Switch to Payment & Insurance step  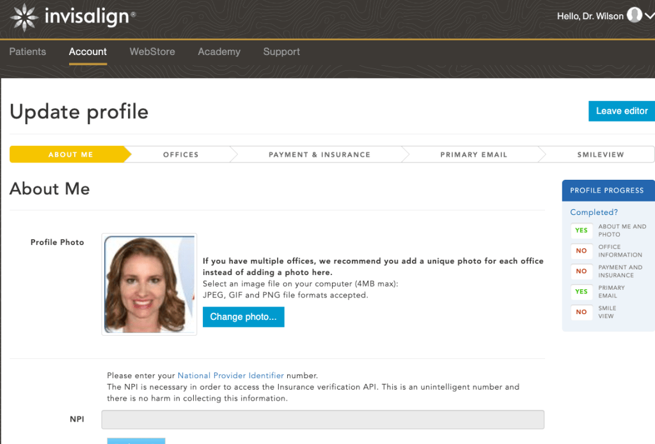[x=320, y=155]
